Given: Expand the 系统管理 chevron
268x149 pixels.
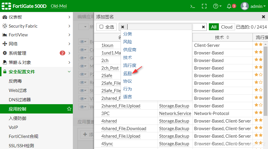Looking at the screenshot, I should (x=69, y=53).
